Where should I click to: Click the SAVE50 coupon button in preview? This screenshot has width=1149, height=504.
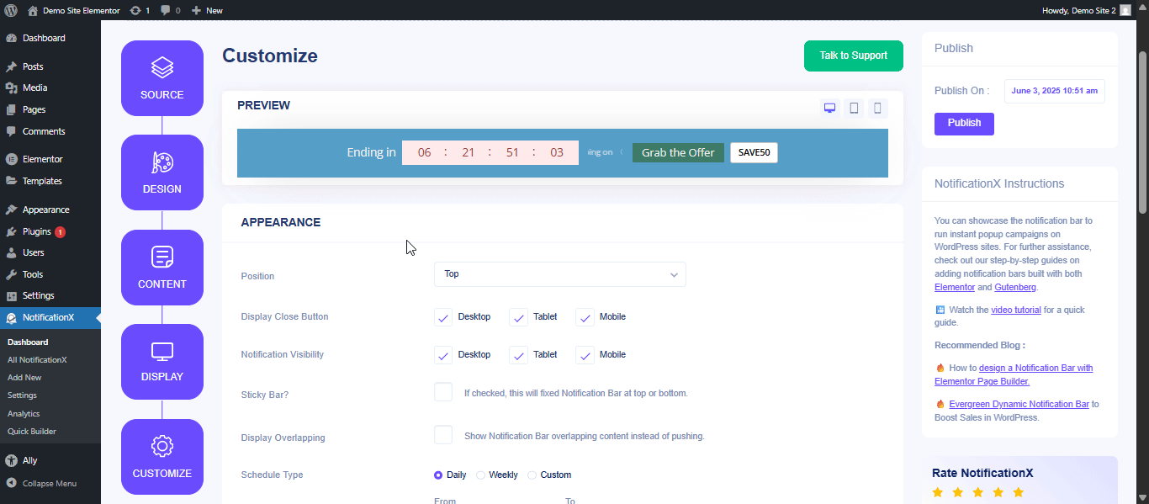(754, 152)
